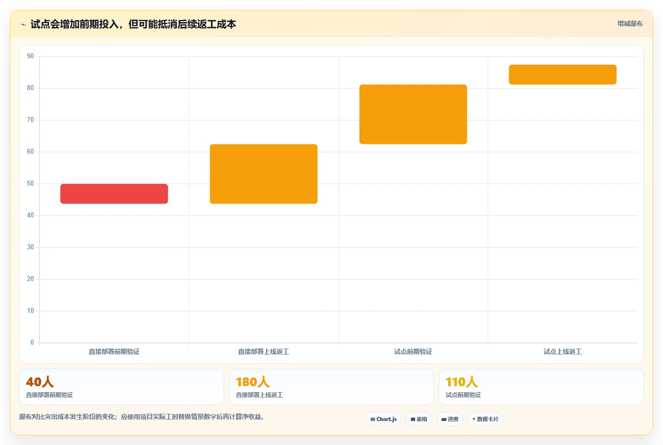Click the footnote starting 瀑布对比突出成本

[x=142, y=417]
